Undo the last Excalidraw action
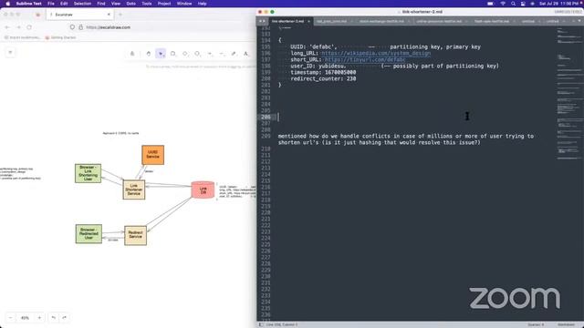This screenshot has width=584, height=328. click(x=54, y=318)
